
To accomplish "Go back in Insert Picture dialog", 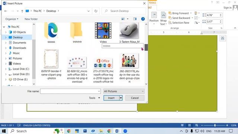I will pos(6,11).
